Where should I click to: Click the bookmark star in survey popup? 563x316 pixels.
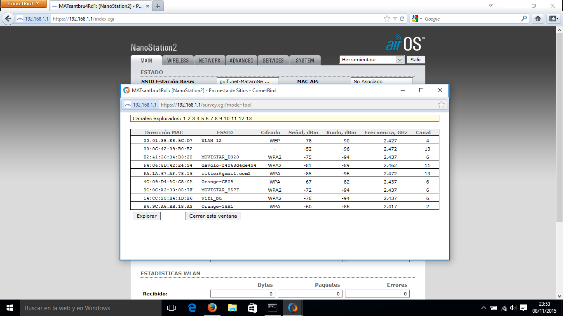point(441,105)
